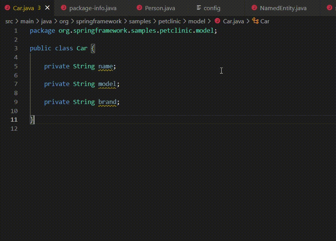Click the Java icon on the package-info.java tab

(x=64, y=8)
